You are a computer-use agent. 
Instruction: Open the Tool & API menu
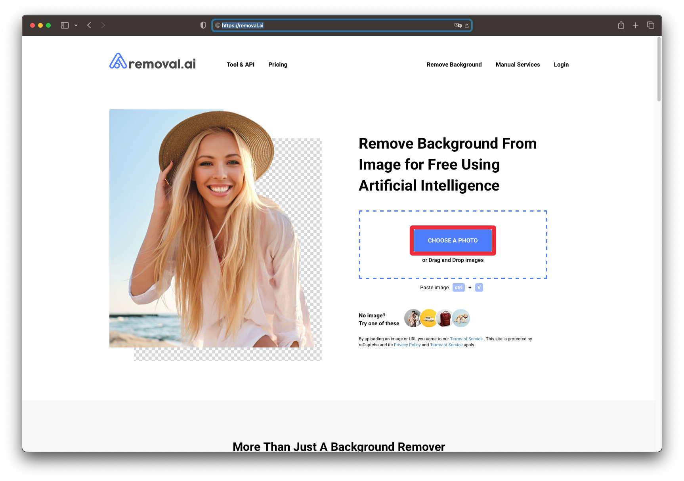coord(241,65)
